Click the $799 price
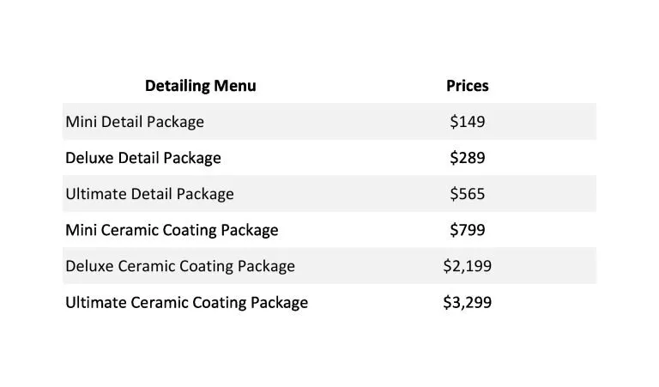Viewport: 659px width, 387px height. (x=468, y=230)
